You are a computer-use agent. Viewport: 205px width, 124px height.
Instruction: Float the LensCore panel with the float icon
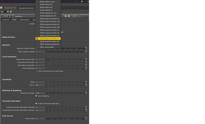[x=85, y=16]
